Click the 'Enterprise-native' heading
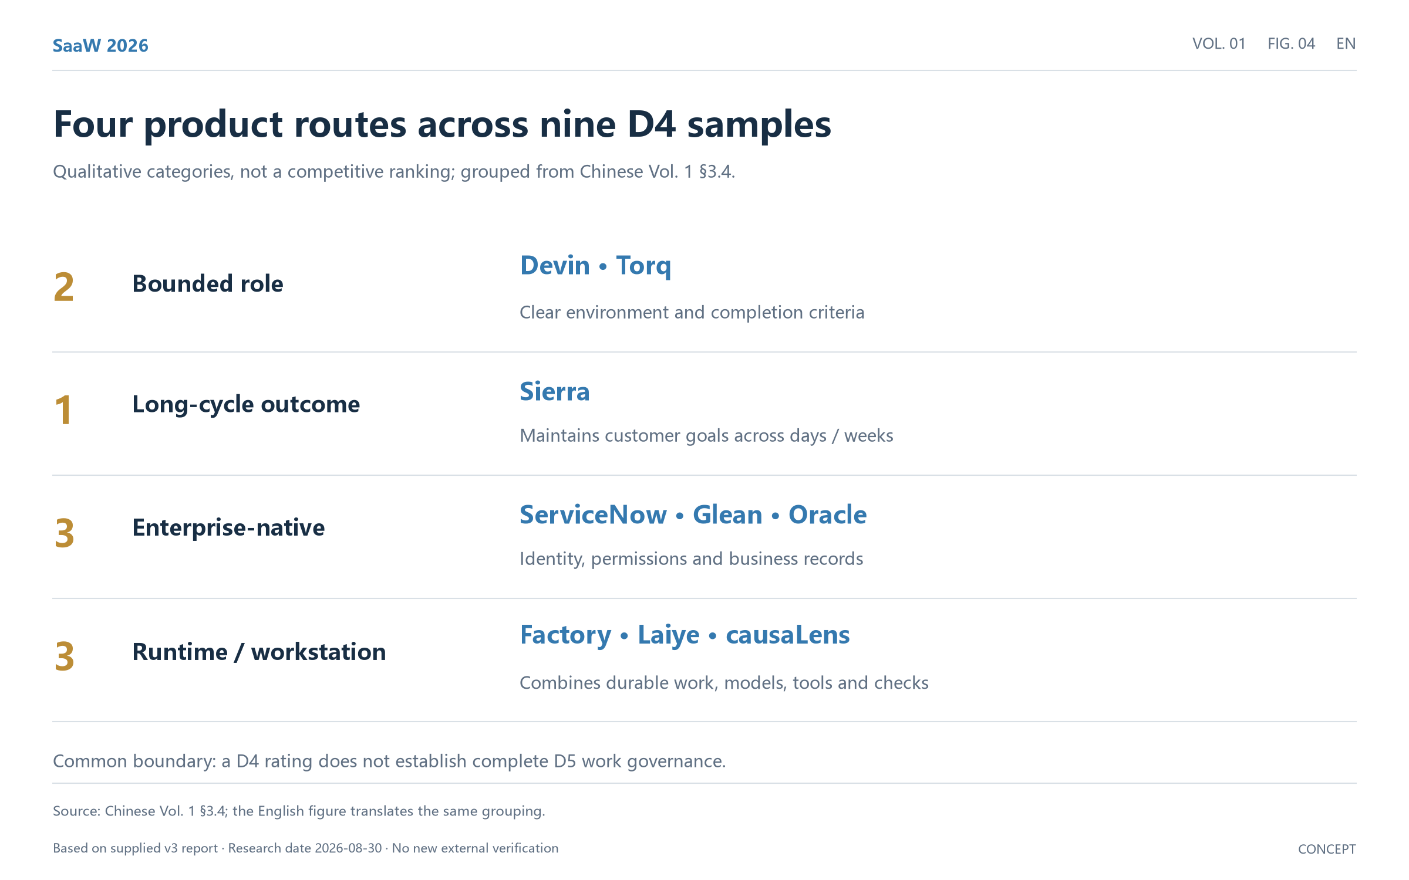 228,528
